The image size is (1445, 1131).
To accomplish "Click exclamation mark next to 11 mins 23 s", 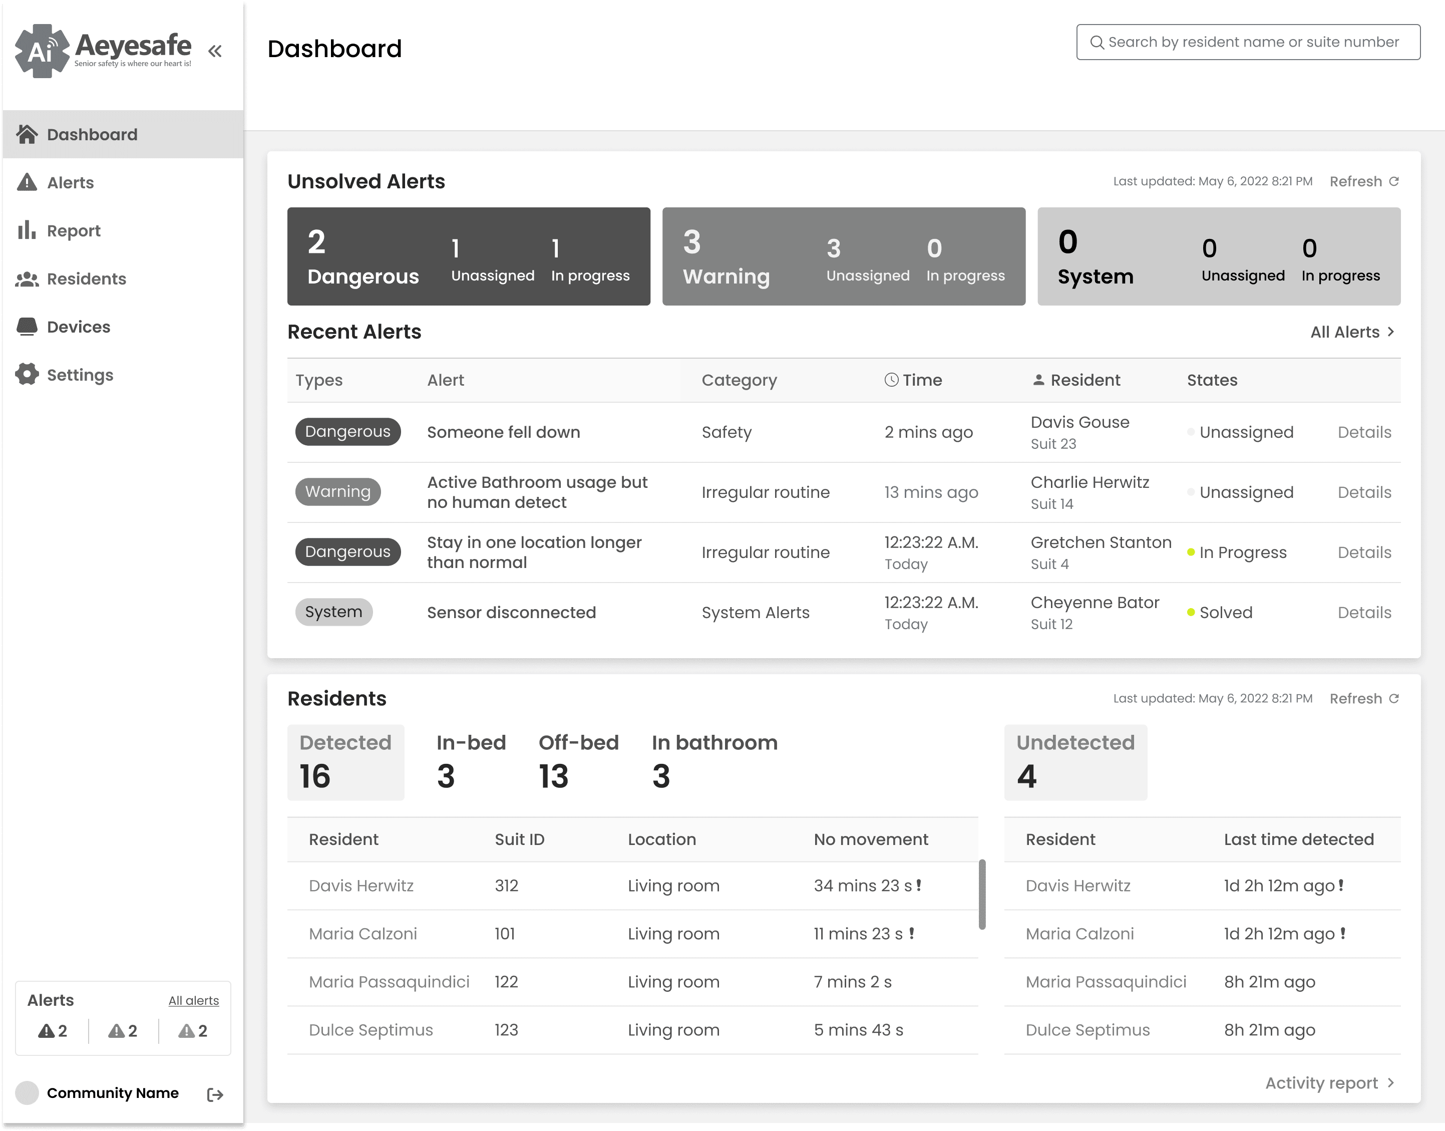I will point(911,933).
